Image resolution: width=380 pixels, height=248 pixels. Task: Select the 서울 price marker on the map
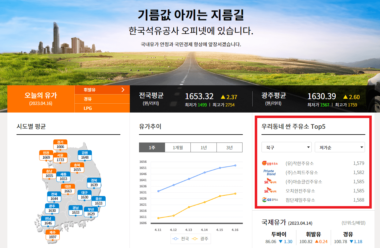pos(60,157)
